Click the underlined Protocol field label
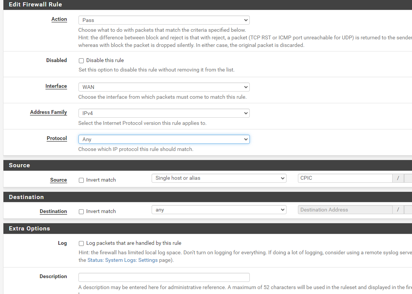 57,138
